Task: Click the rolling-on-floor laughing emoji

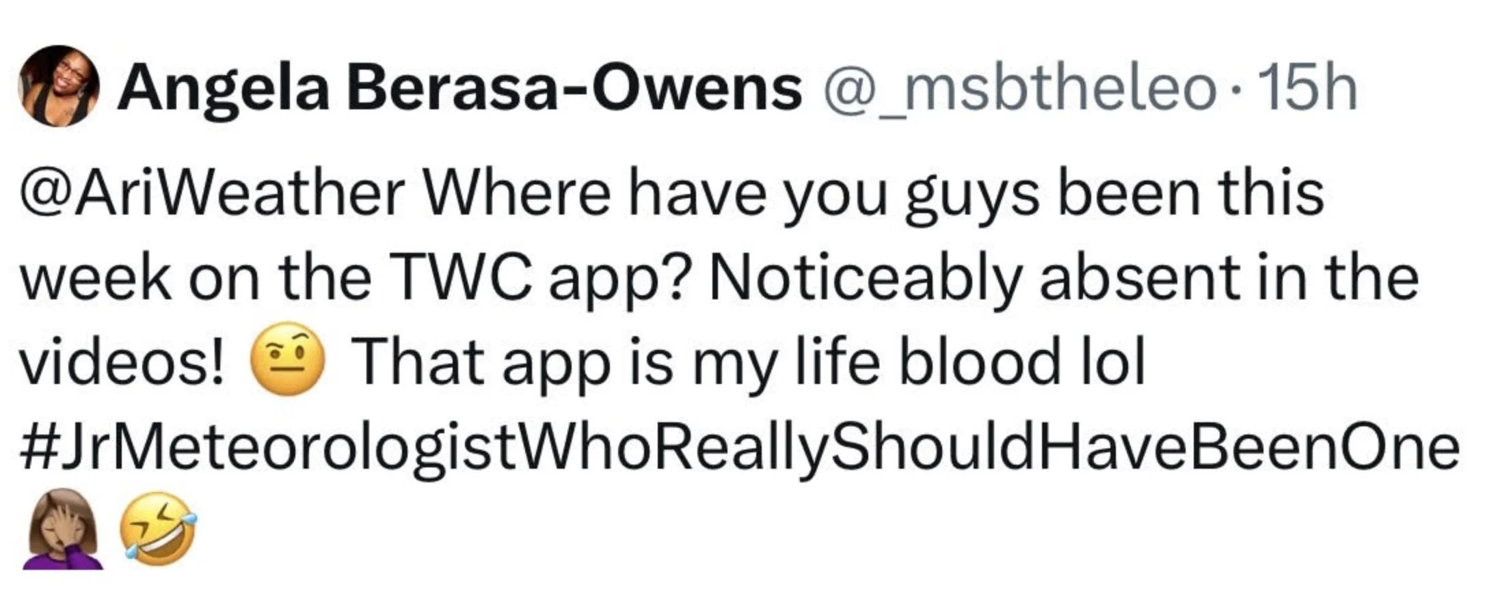Action: coord(159,530)
